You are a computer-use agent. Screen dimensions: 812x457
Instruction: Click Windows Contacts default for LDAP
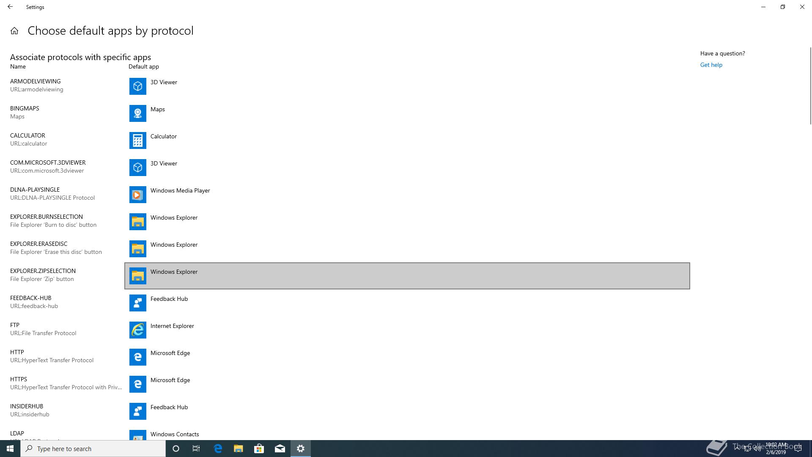(x=174, y=434)
